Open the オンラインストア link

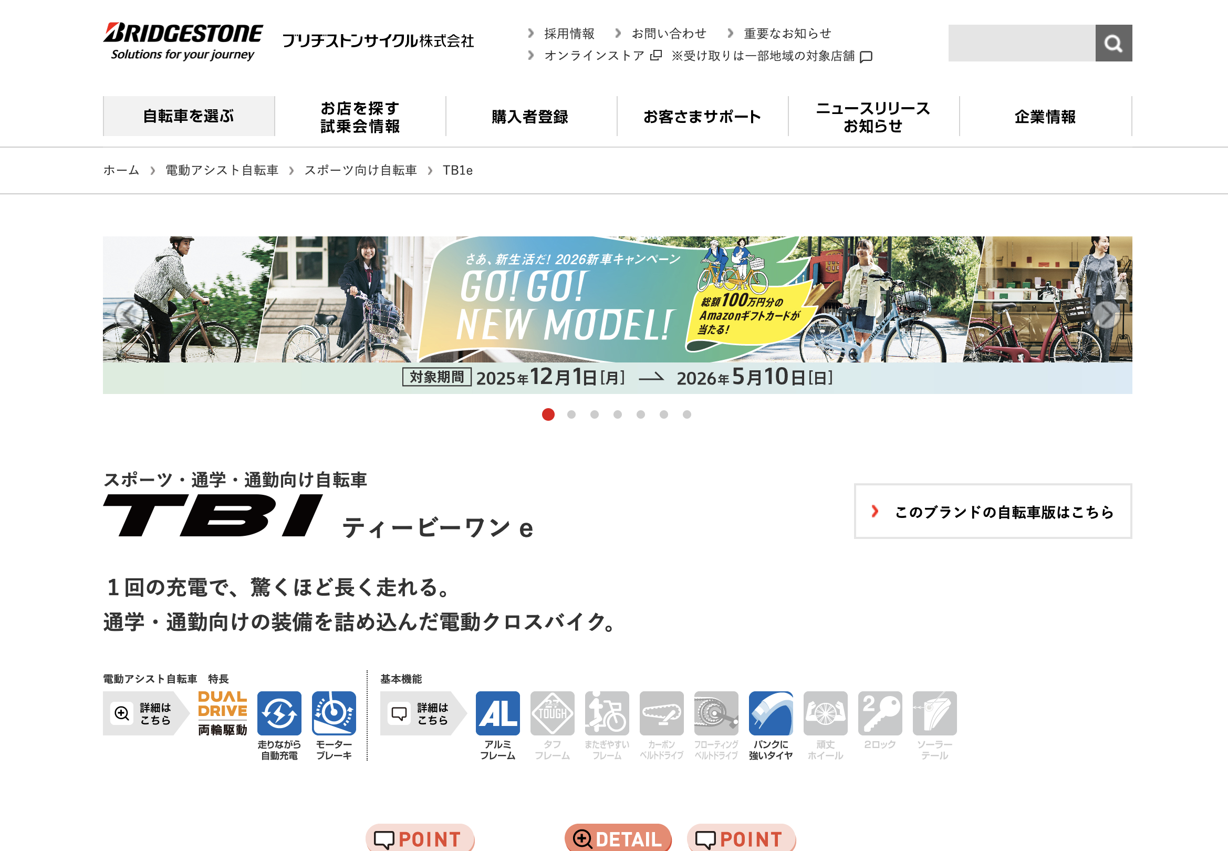click(x=594, y=56)
